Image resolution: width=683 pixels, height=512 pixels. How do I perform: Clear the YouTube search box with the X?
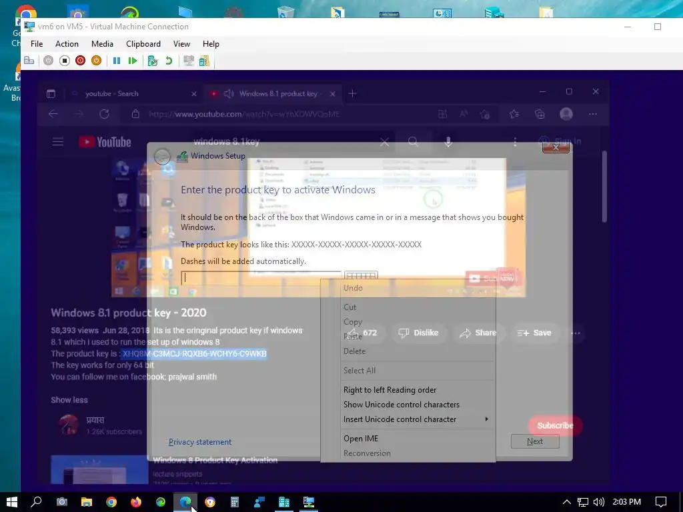pyautogui.click(x=384, y=142)
